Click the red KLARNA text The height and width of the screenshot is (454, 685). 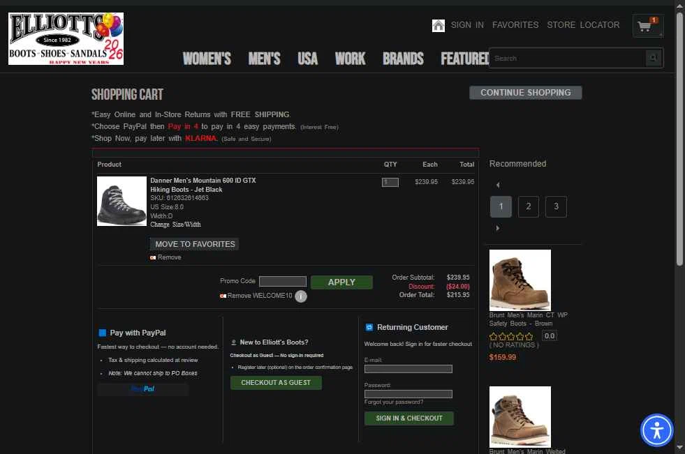pos(200,138)
